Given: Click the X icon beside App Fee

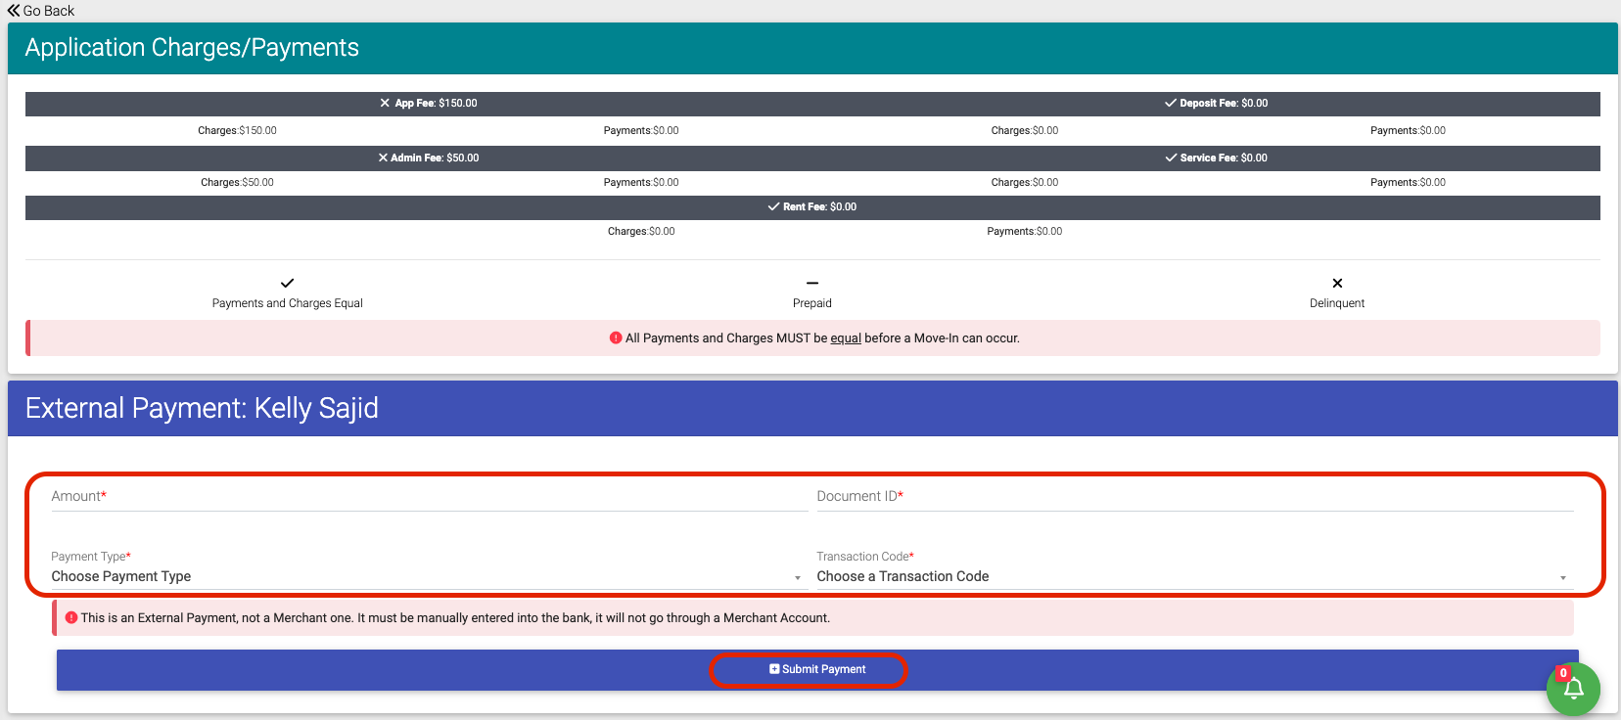Looking at the screenshot, I should click(x=385, y=103).
